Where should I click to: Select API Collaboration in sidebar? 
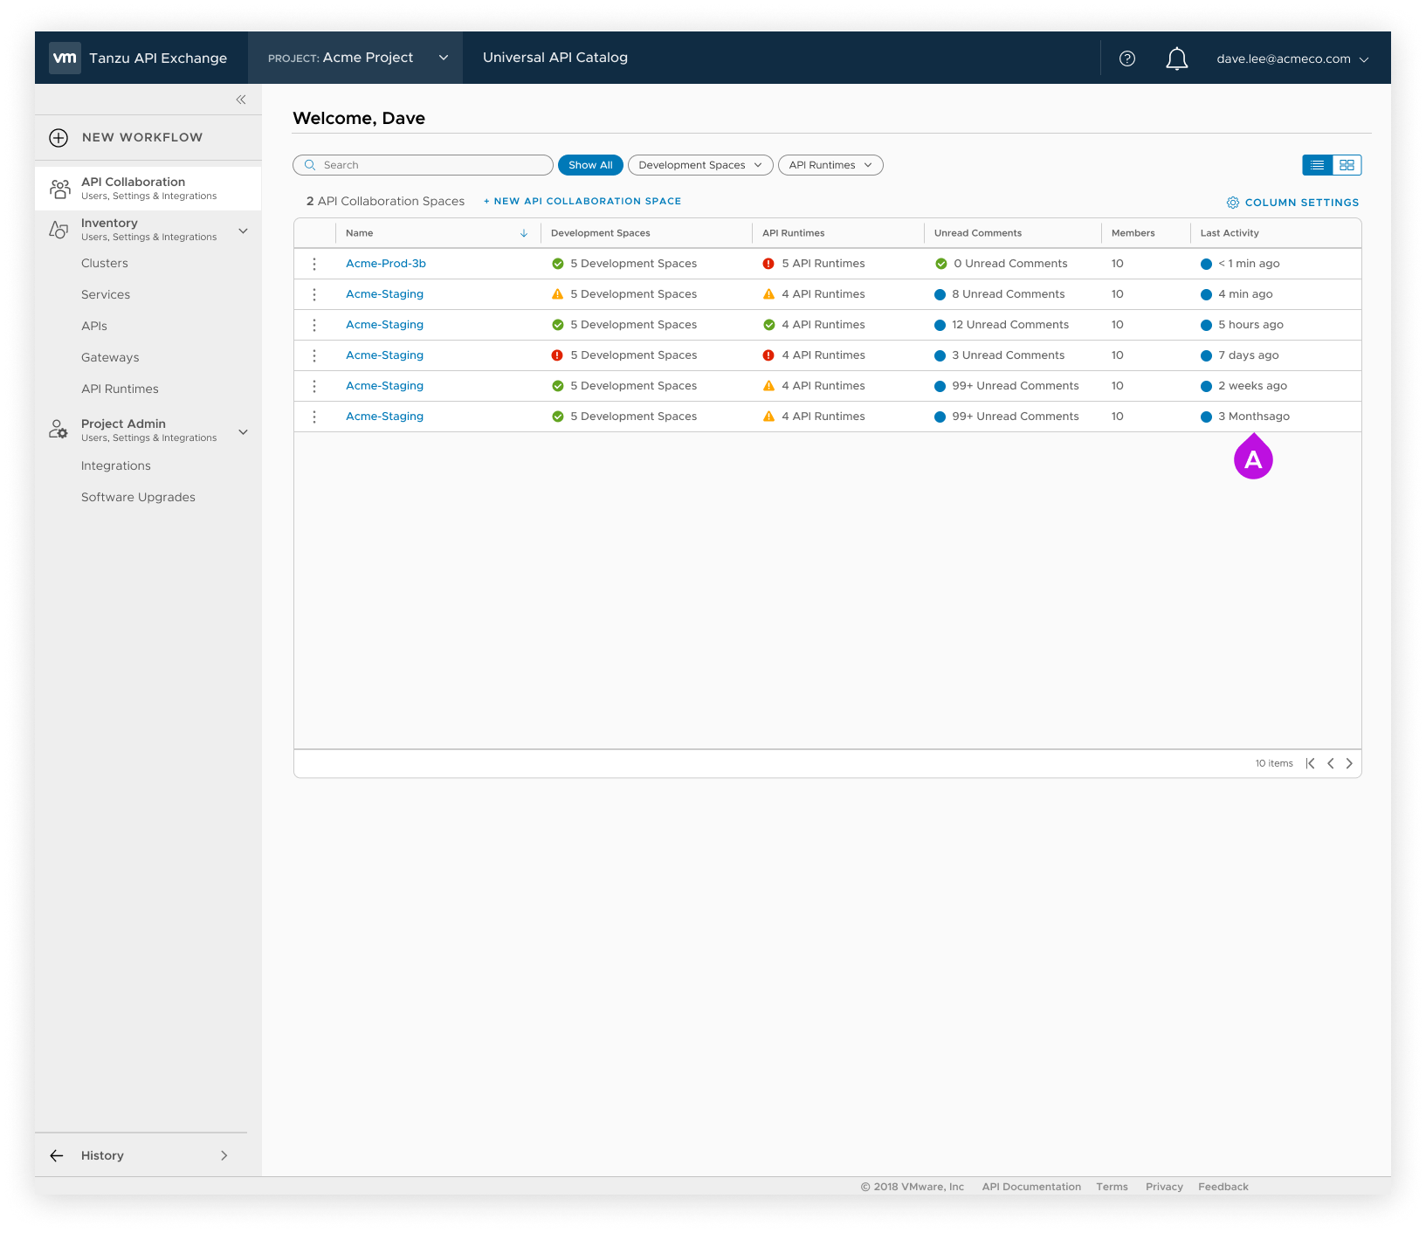tap(148, 188)
